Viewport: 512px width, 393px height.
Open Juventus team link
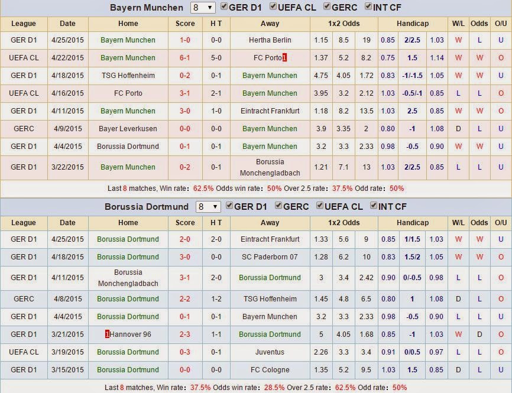coord(270,352)
